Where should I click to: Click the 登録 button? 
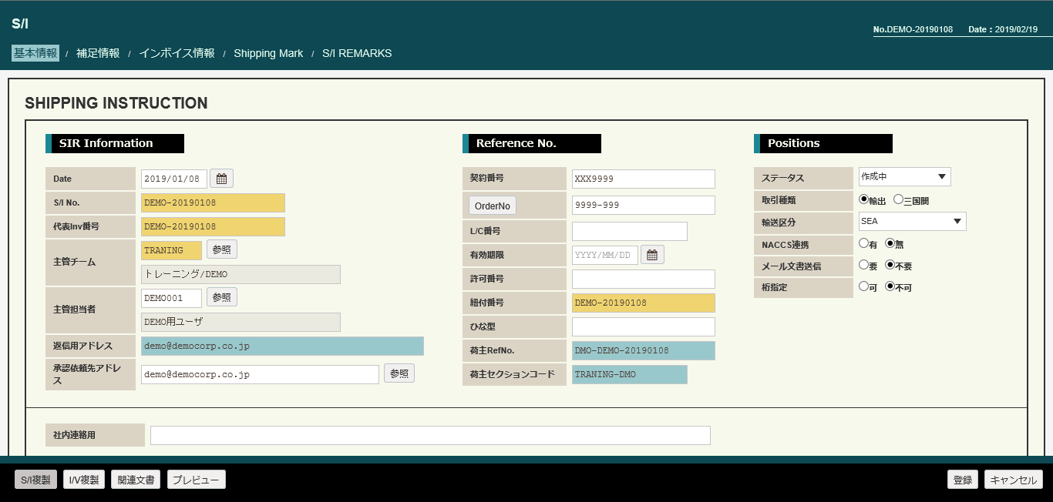(962, 480)
